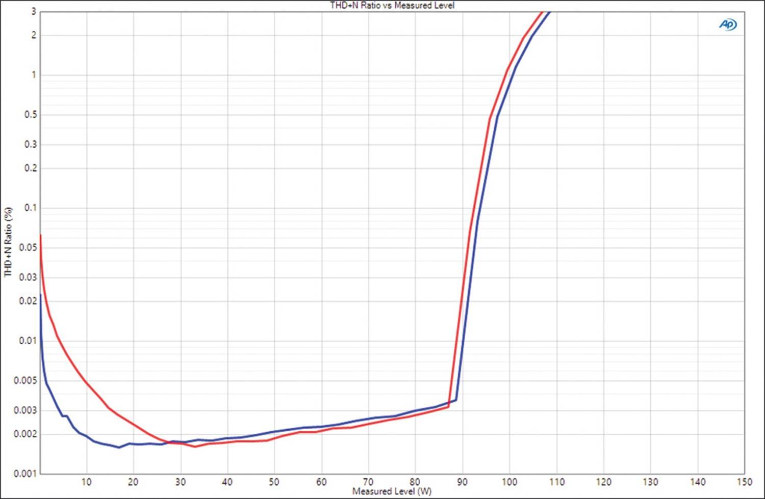Screen dimensions: 765x499
Task: Click the y-axis tick label '2'
Action: click(34, 35)
